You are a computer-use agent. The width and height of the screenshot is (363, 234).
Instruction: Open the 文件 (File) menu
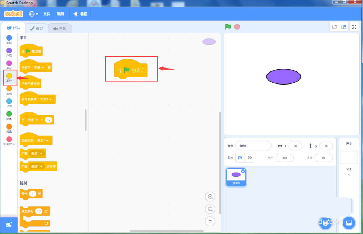[47, 14]
